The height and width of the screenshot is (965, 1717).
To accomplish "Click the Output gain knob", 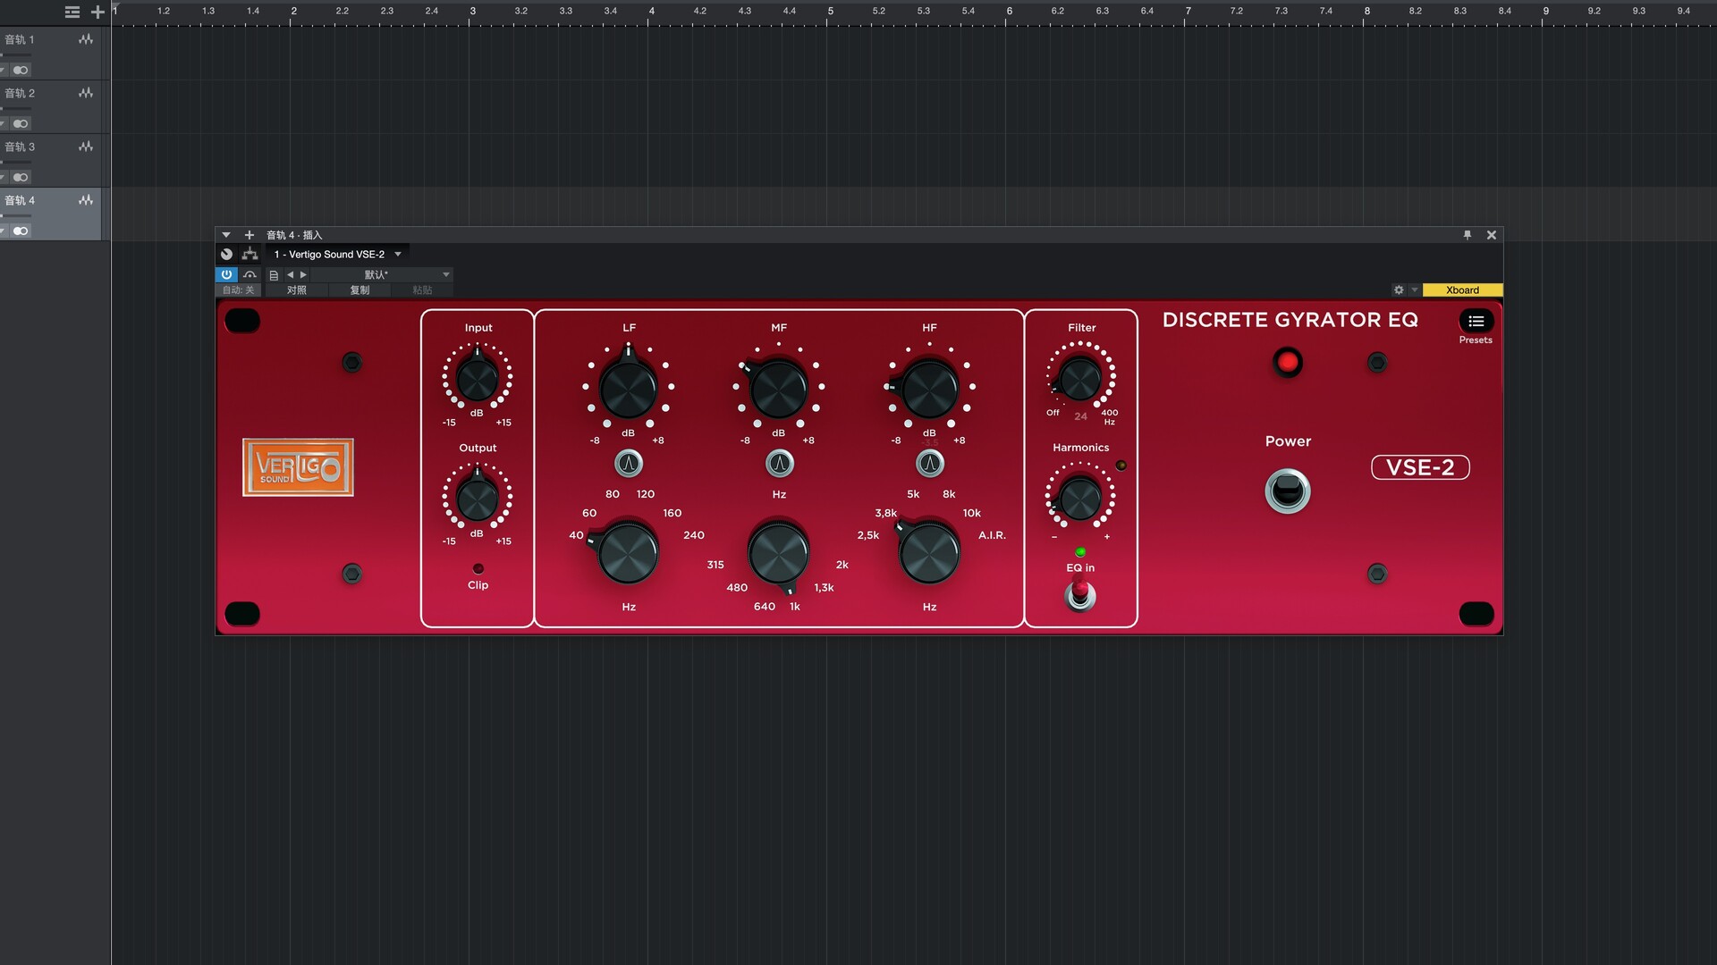I will (478, 499).
